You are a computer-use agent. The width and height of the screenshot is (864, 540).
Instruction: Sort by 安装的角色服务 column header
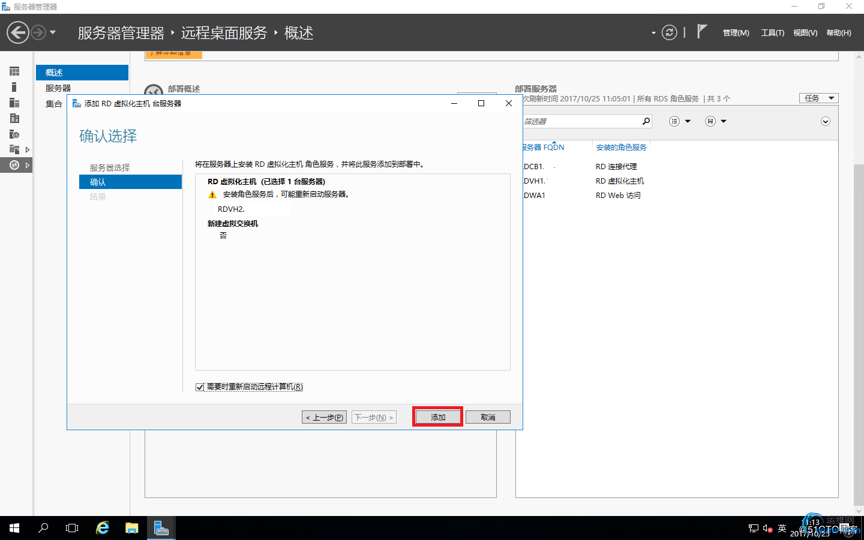621,147
